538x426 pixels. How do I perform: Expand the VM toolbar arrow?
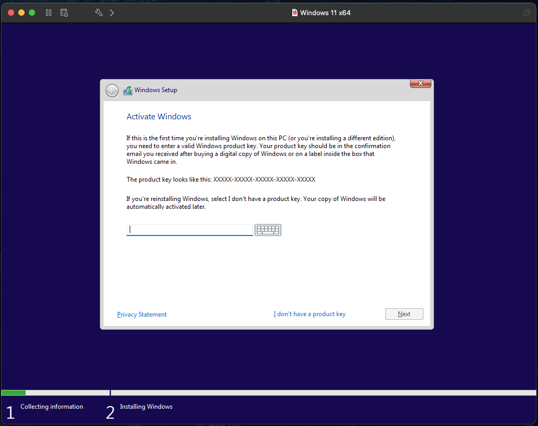click(x=112, y=13)
